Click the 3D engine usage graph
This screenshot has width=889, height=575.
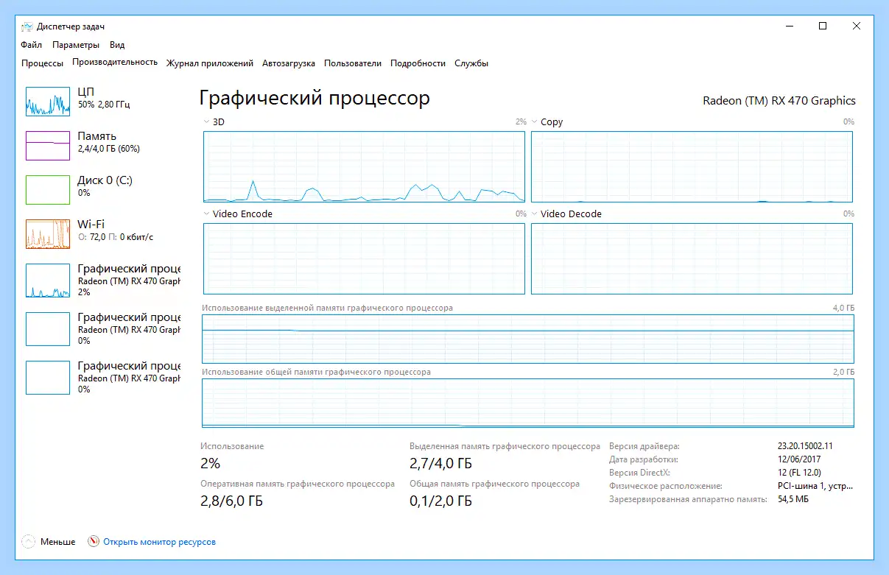[x=364, y=166]
